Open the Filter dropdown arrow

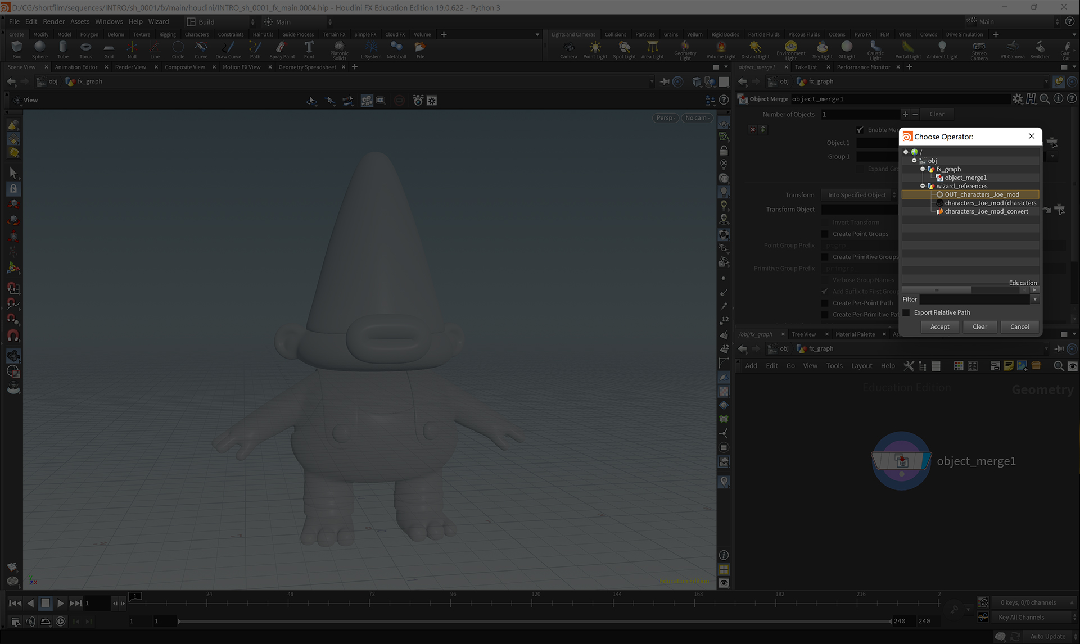pos(1034,299)
